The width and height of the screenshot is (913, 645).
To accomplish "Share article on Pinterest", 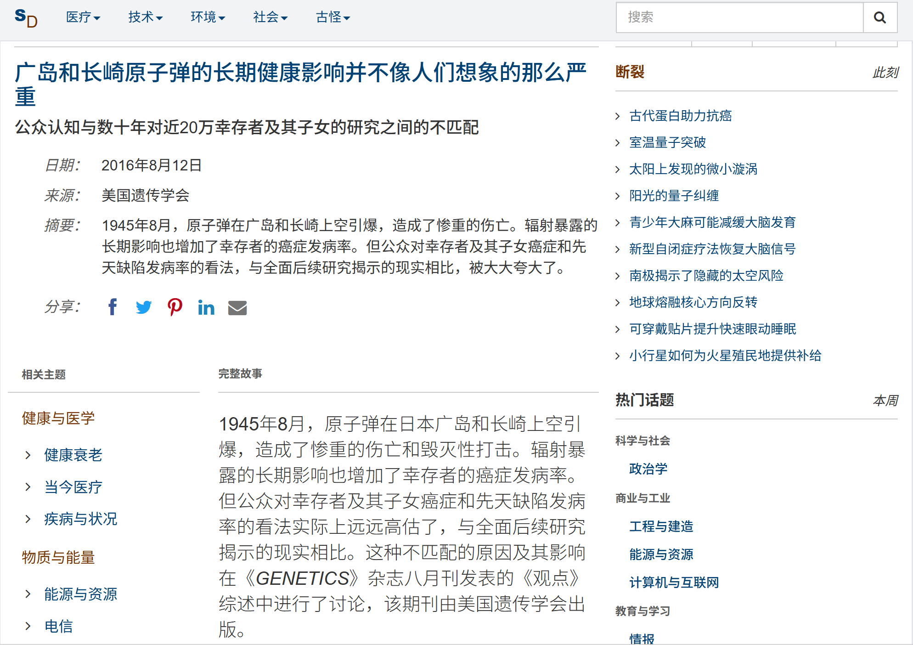I will 175,307.
